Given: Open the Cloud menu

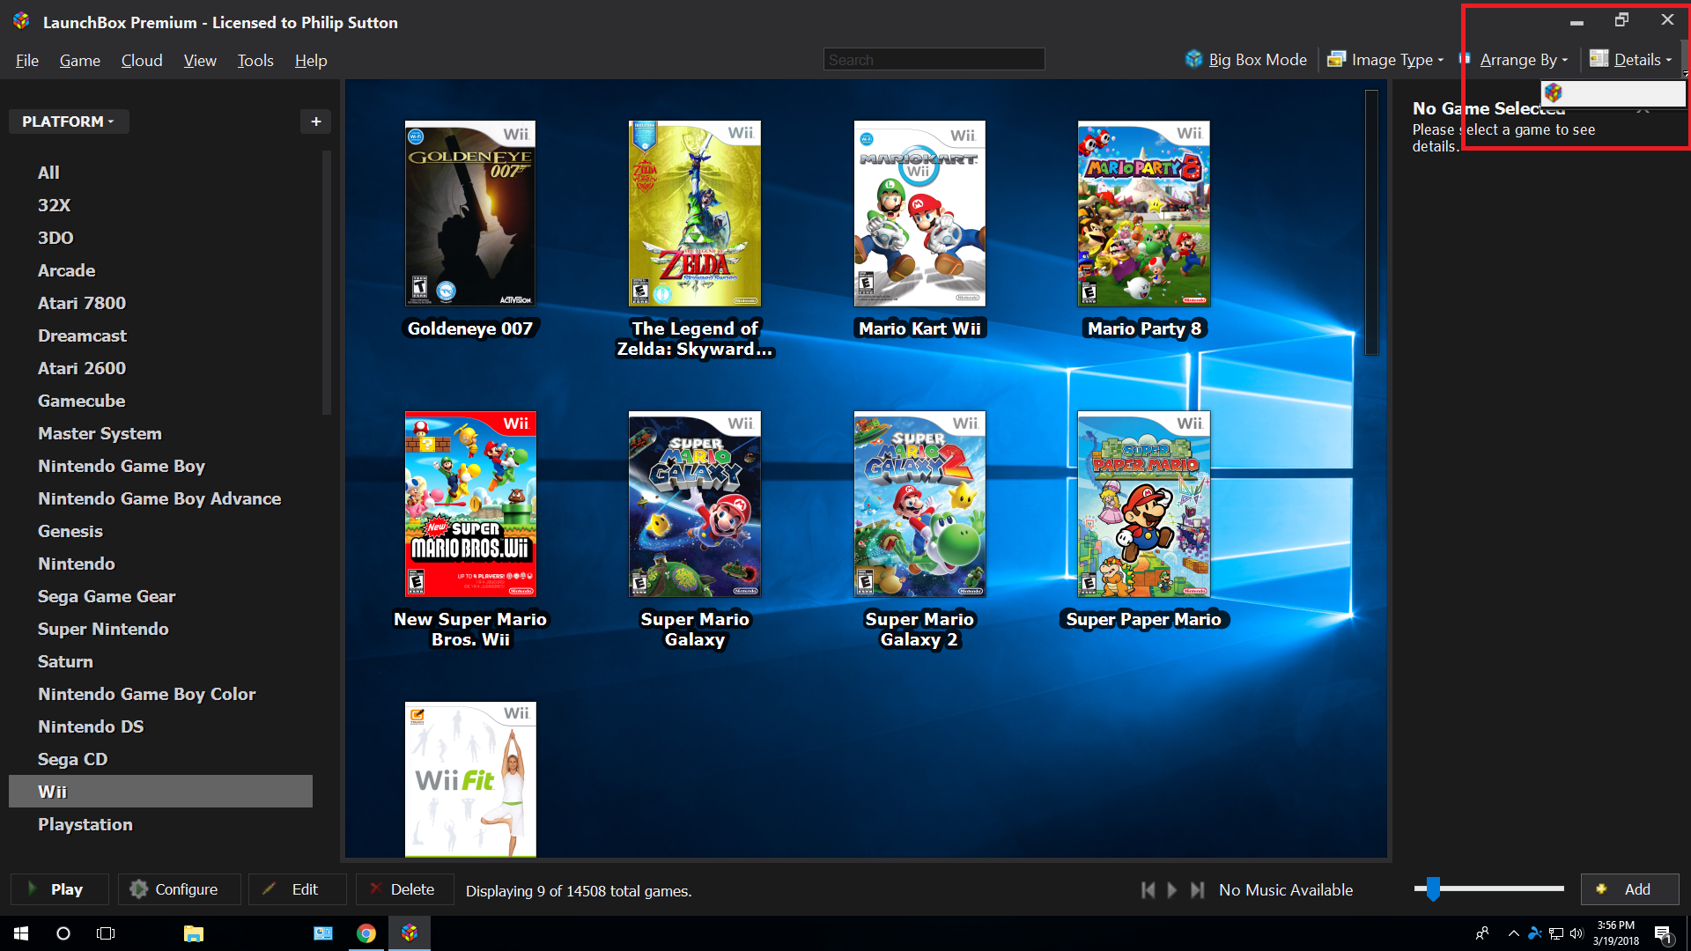Looking at the screenshot, I should (x=142, y=60).
